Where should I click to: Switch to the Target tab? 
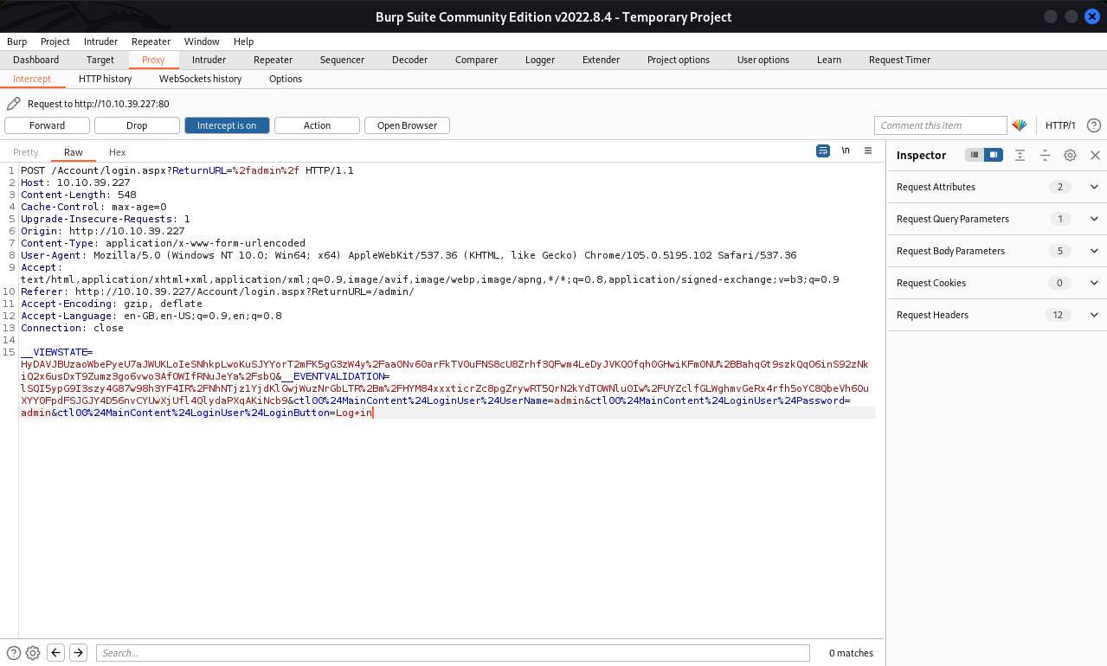click(x=100, y=60)
